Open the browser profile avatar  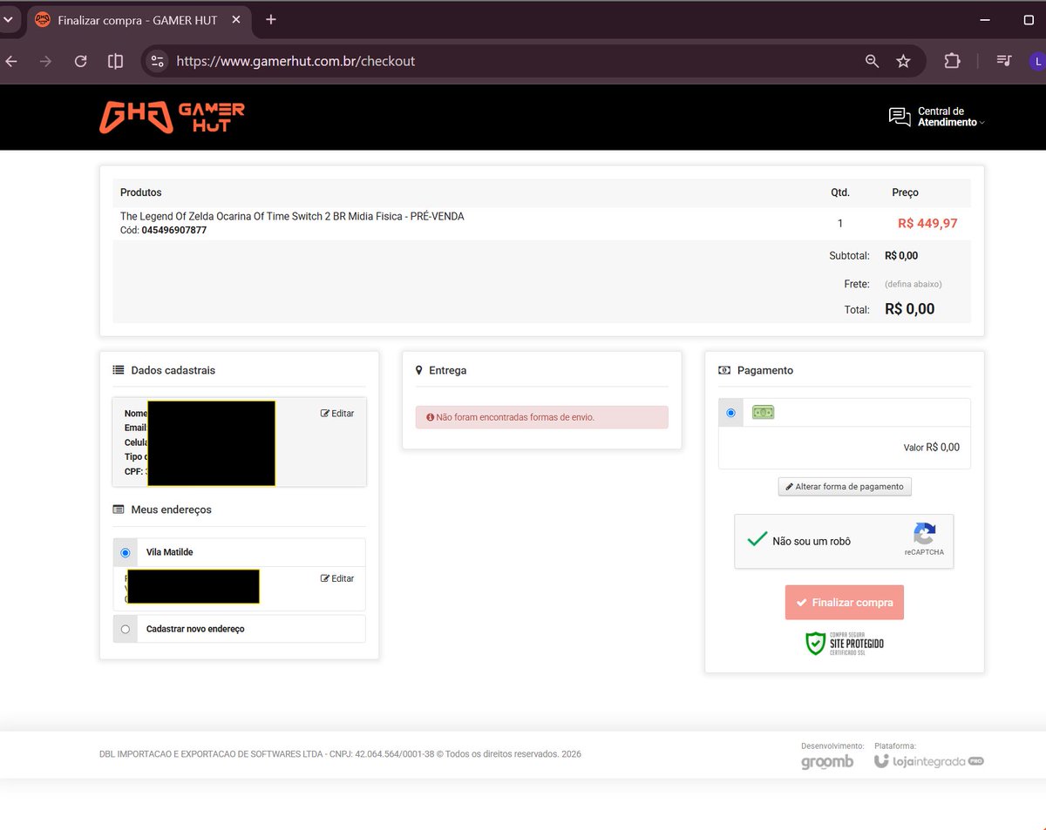1037,61
